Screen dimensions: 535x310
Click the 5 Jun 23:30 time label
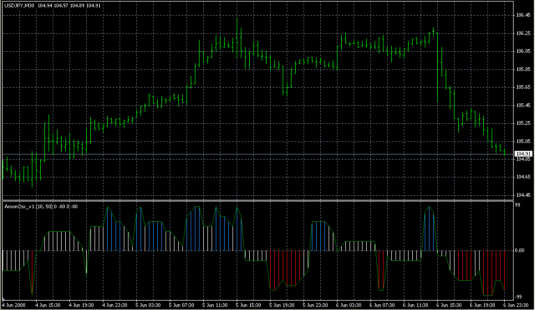click(315, 305)
